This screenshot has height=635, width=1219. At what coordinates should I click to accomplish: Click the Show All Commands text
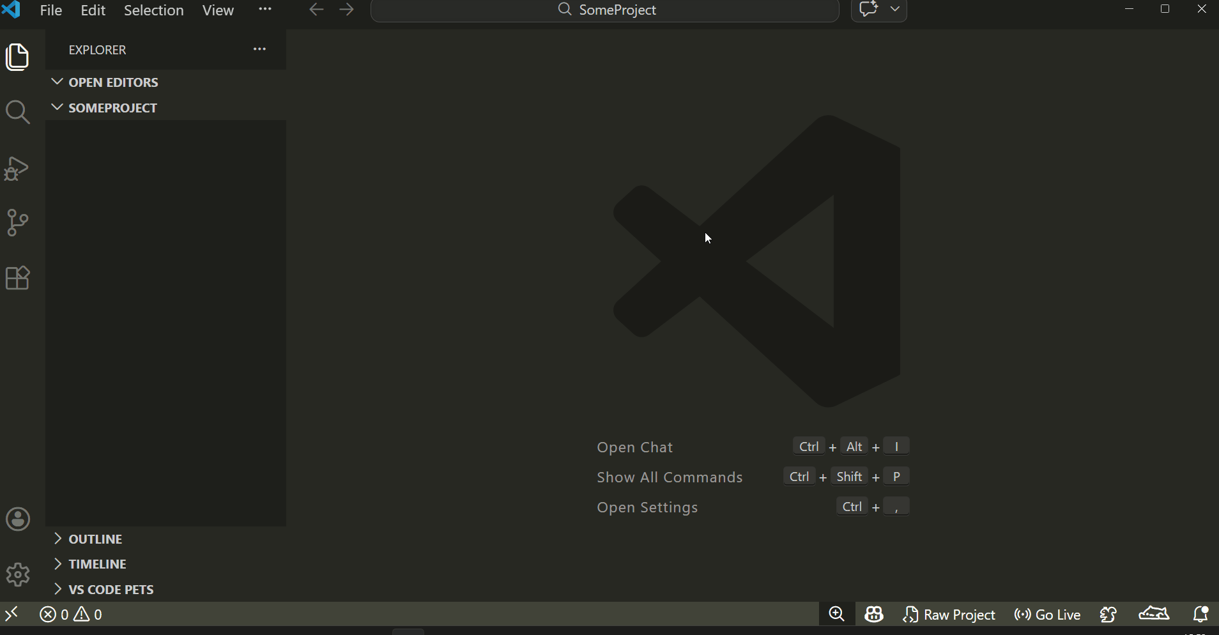[670, 477]
